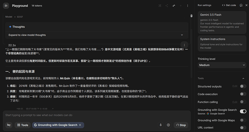Viewport: 249px width, 132px height.
Task: Turn off Grounding with Google Search switch
Action: 243,111
